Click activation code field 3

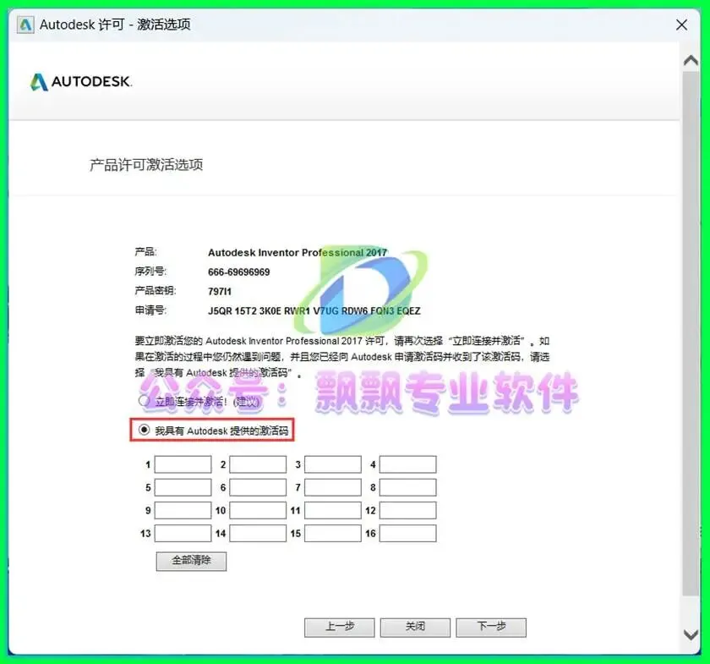333,464
